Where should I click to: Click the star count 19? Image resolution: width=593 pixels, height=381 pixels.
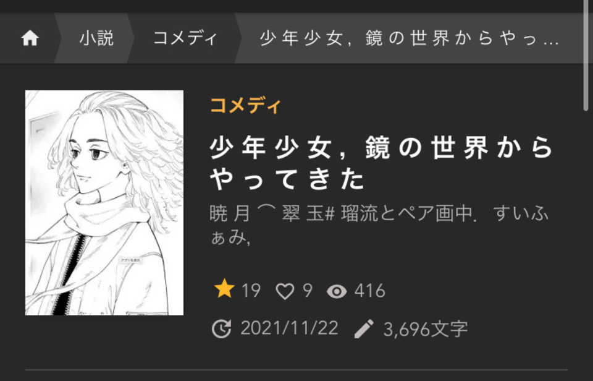[x=251, y=291]
